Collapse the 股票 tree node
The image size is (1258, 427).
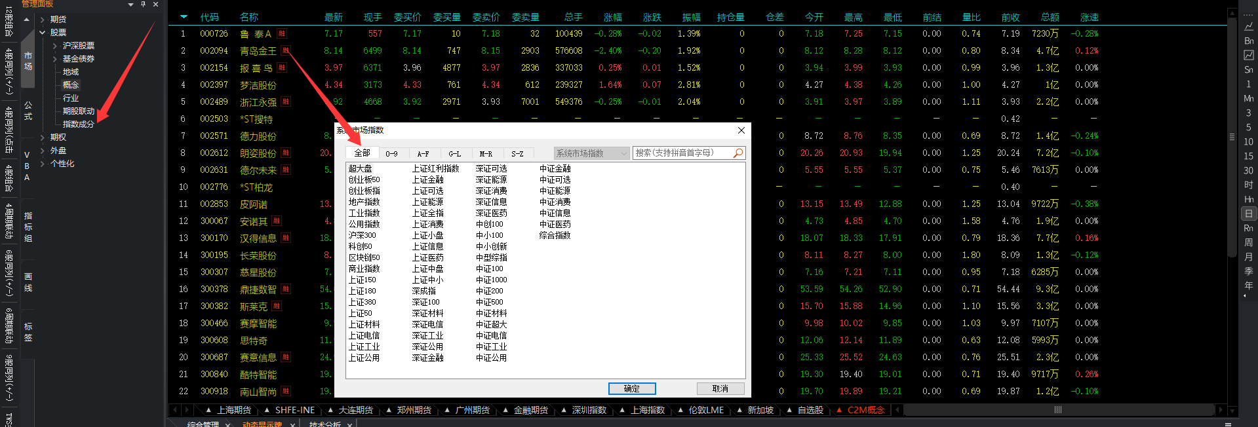[43, 33]
